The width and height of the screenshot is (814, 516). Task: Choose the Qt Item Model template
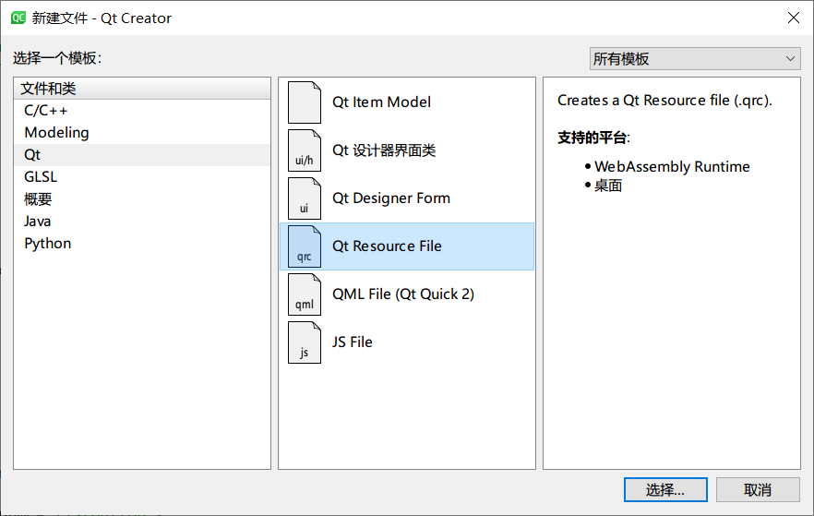407,102
